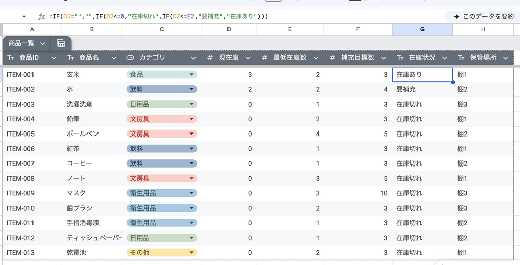Open the カテゴリ column filter arrow
Viewport: 520px width, 265px height.
point(193,58)
